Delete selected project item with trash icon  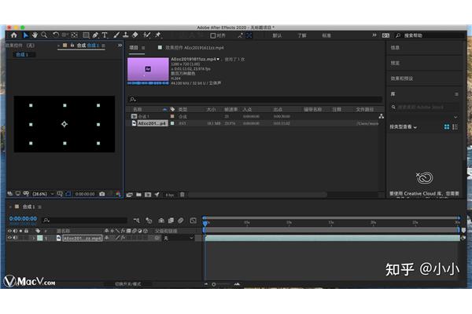(x=183, y=195)
